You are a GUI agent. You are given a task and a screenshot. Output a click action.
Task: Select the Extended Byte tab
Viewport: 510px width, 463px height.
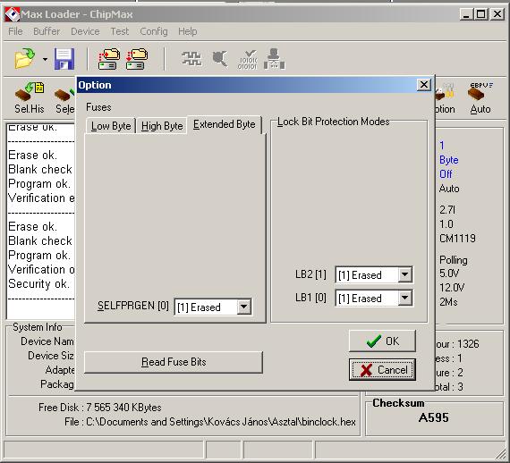(224, 124)
